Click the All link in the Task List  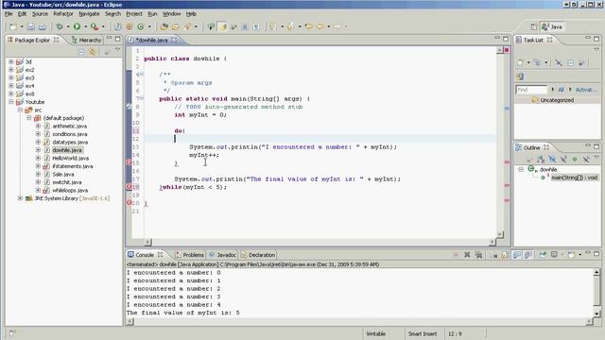coord(561,90)
